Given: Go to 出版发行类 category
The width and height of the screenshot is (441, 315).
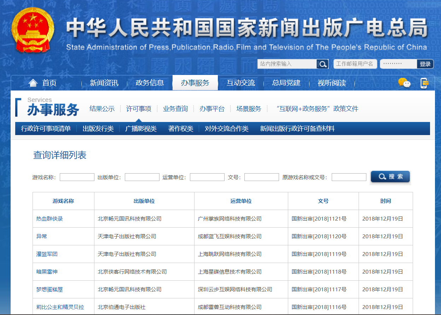Looking at the screenshot, I should point(98,129).
